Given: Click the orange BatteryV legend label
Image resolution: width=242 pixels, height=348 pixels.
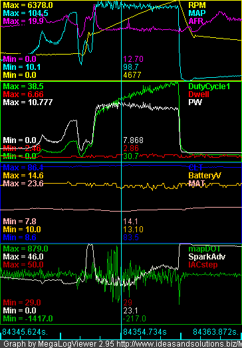Looking at the screenshot, I should (205, 176).
